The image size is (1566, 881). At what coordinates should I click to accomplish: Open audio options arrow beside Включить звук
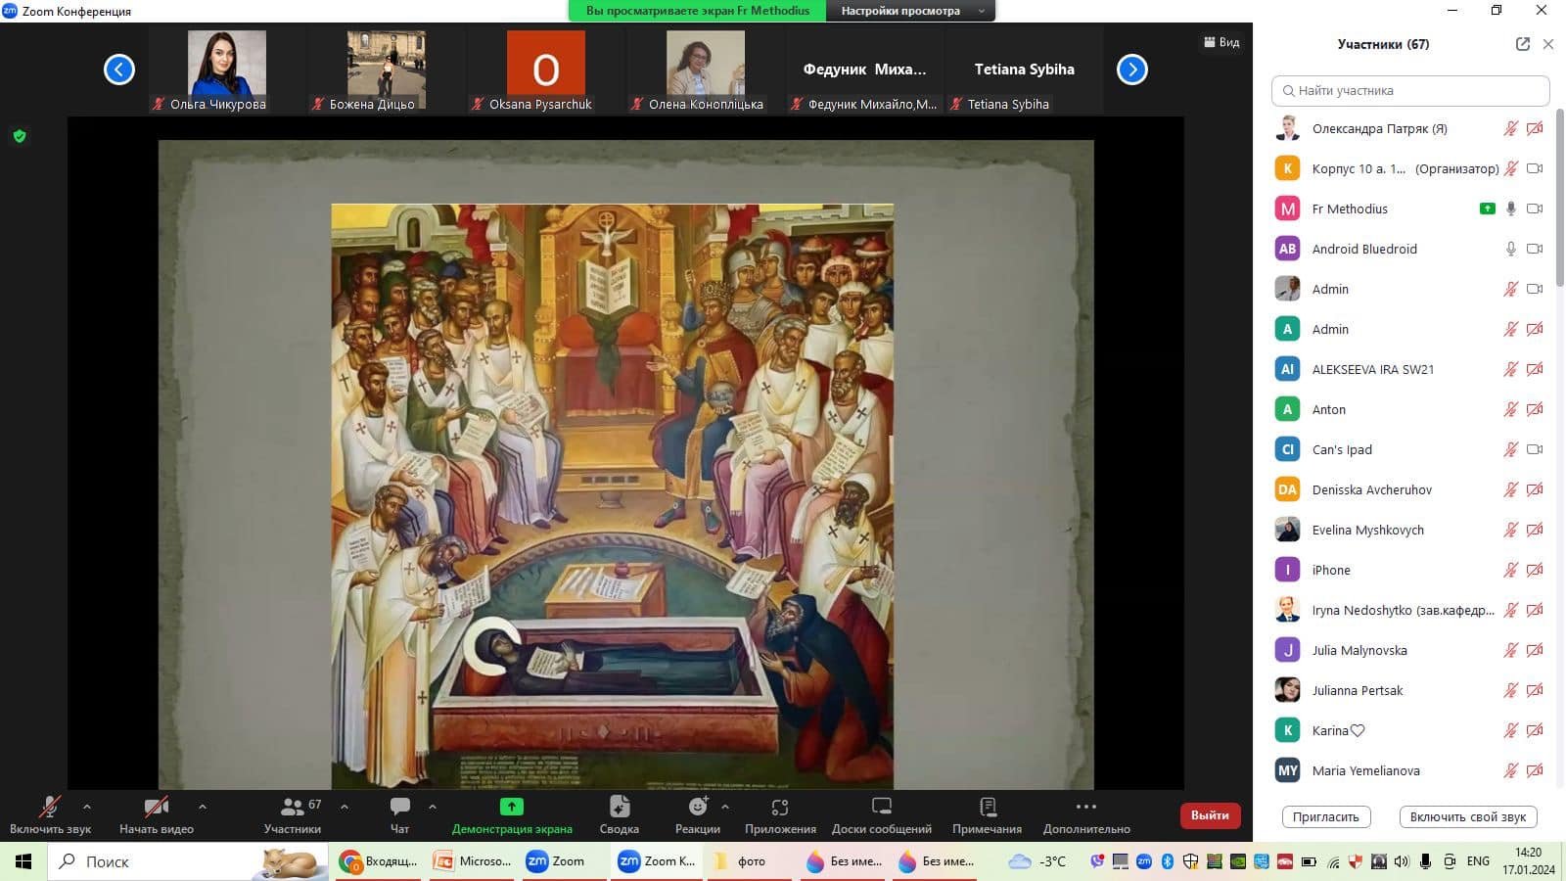coord(87,807)
